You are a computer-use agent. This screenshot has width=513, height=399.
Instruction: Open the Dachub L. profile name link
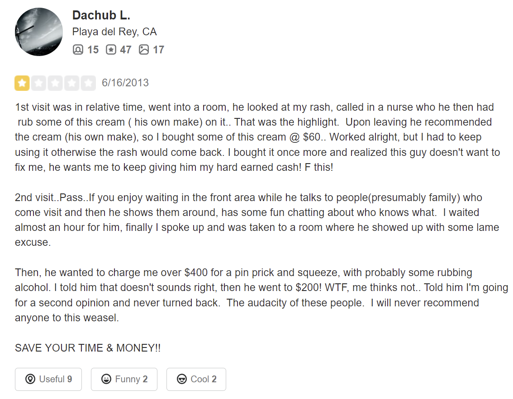(x=101, y=15)
